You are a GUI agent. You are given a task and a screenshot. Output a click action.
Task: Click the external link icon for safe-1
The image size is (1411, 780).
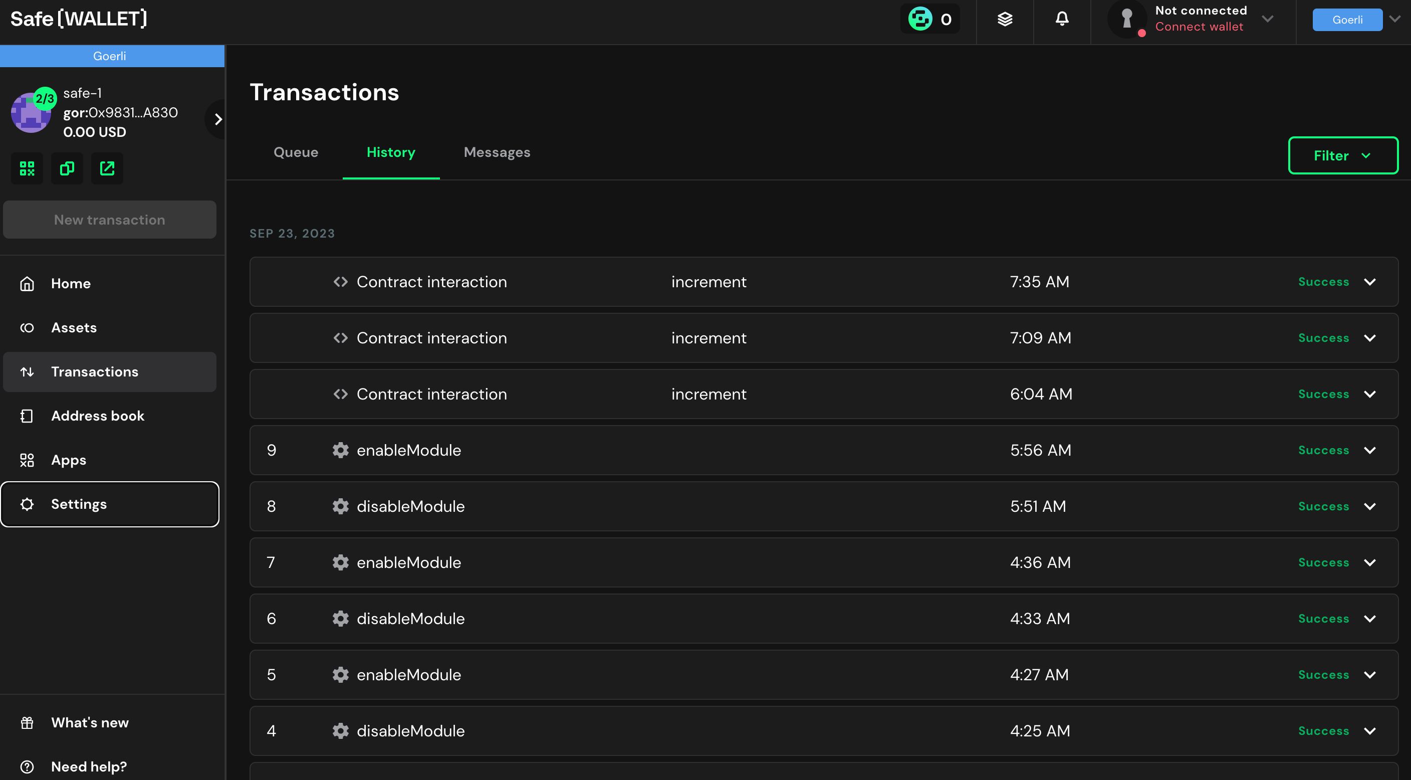107,168
